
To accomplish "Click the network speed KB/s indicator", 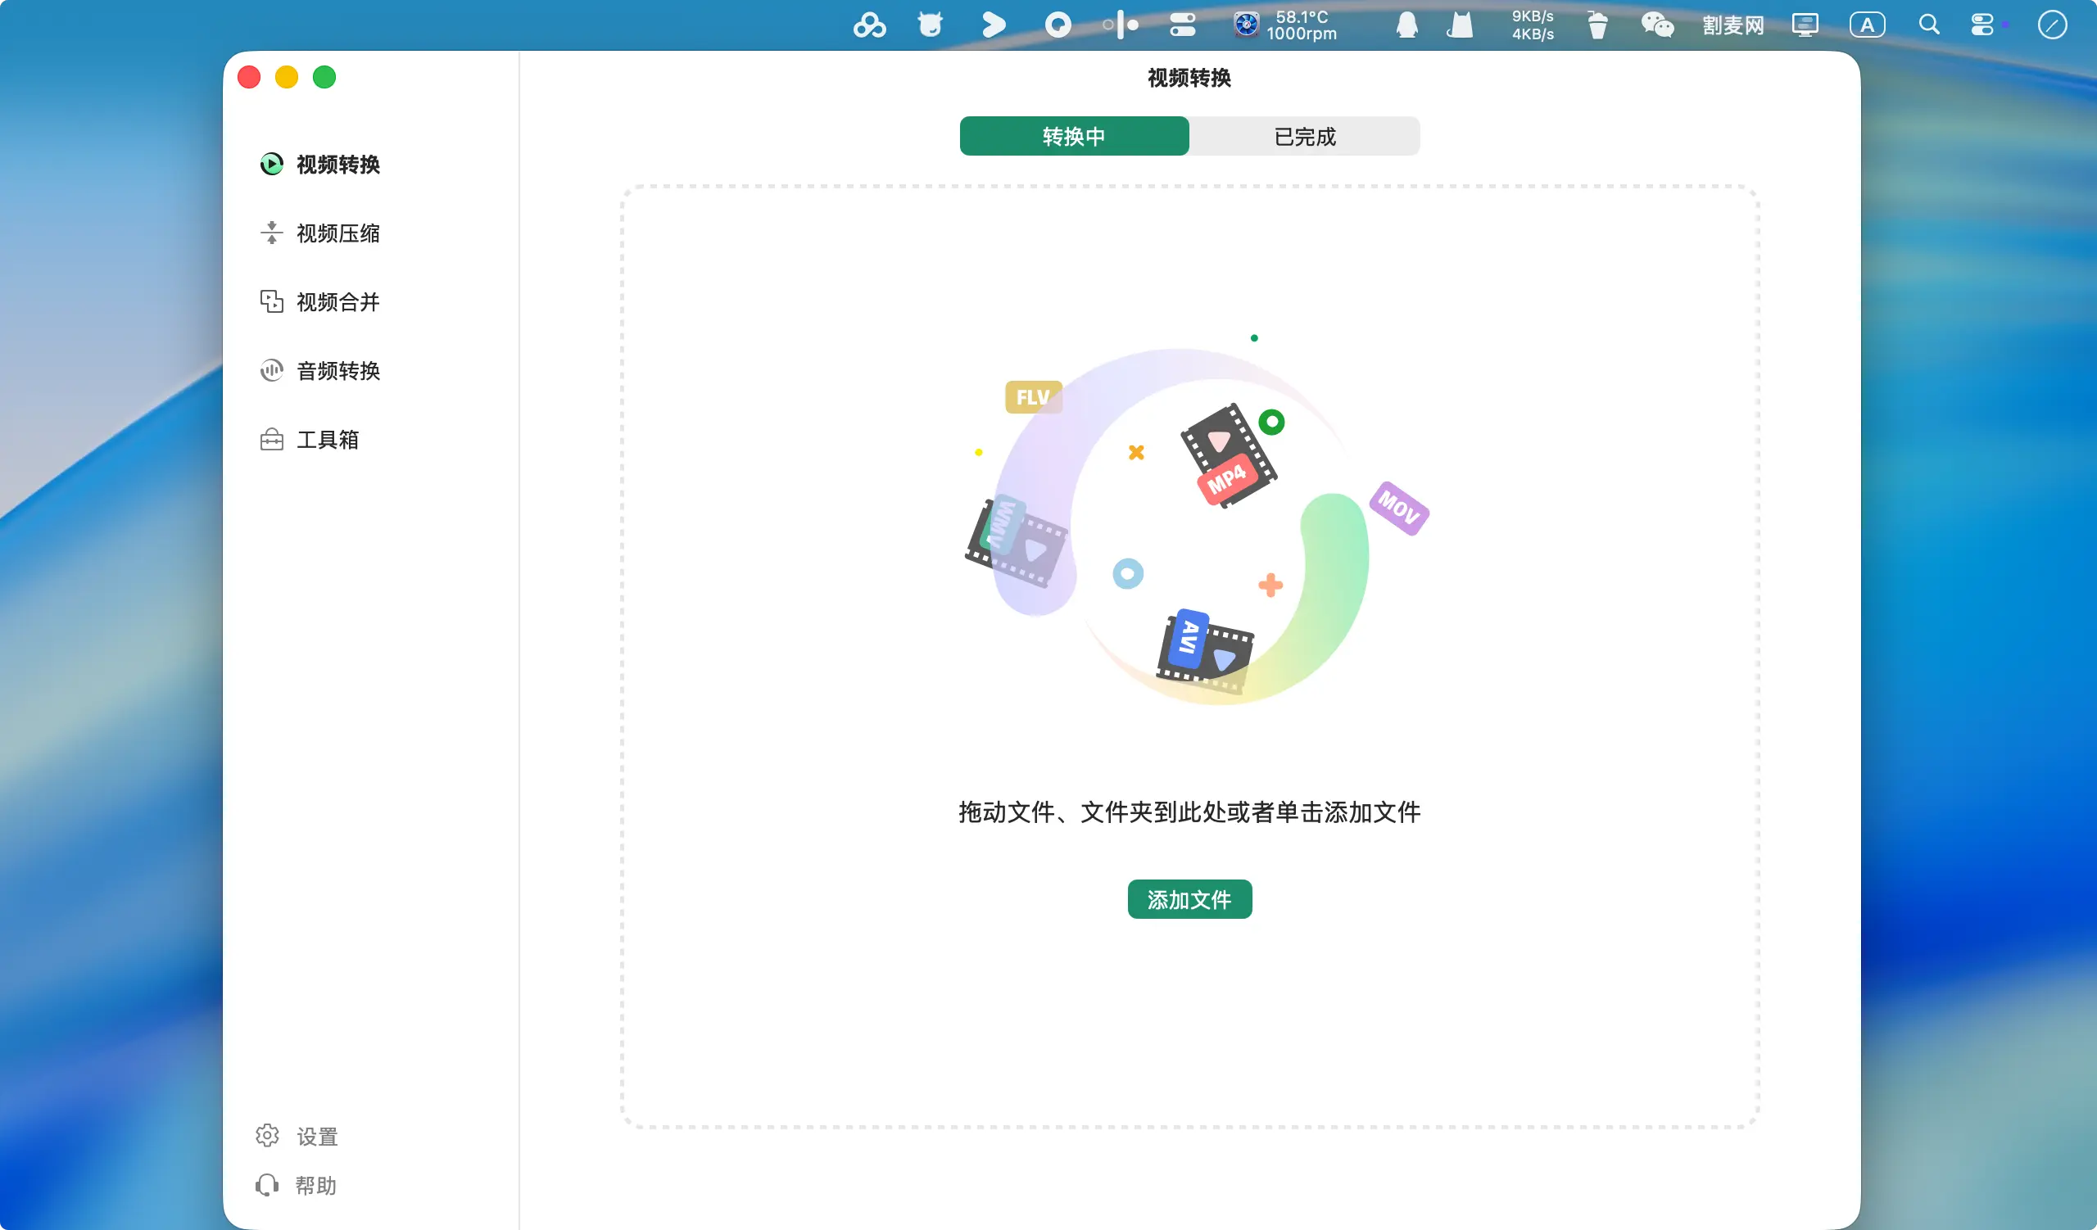I will (x=1532, y=25).
